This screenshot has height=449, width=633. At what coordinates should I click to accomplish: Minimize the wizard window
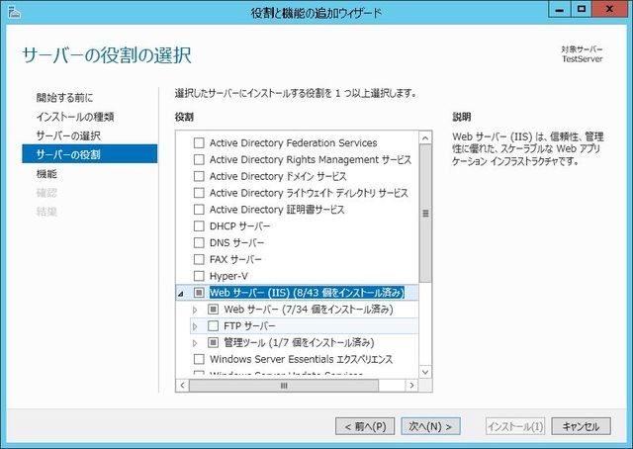(560, 9)
